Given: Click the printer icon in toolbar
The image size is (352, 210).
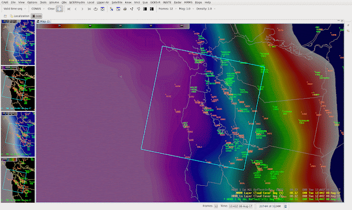Looking at the screenshot, I should point(125,9).
